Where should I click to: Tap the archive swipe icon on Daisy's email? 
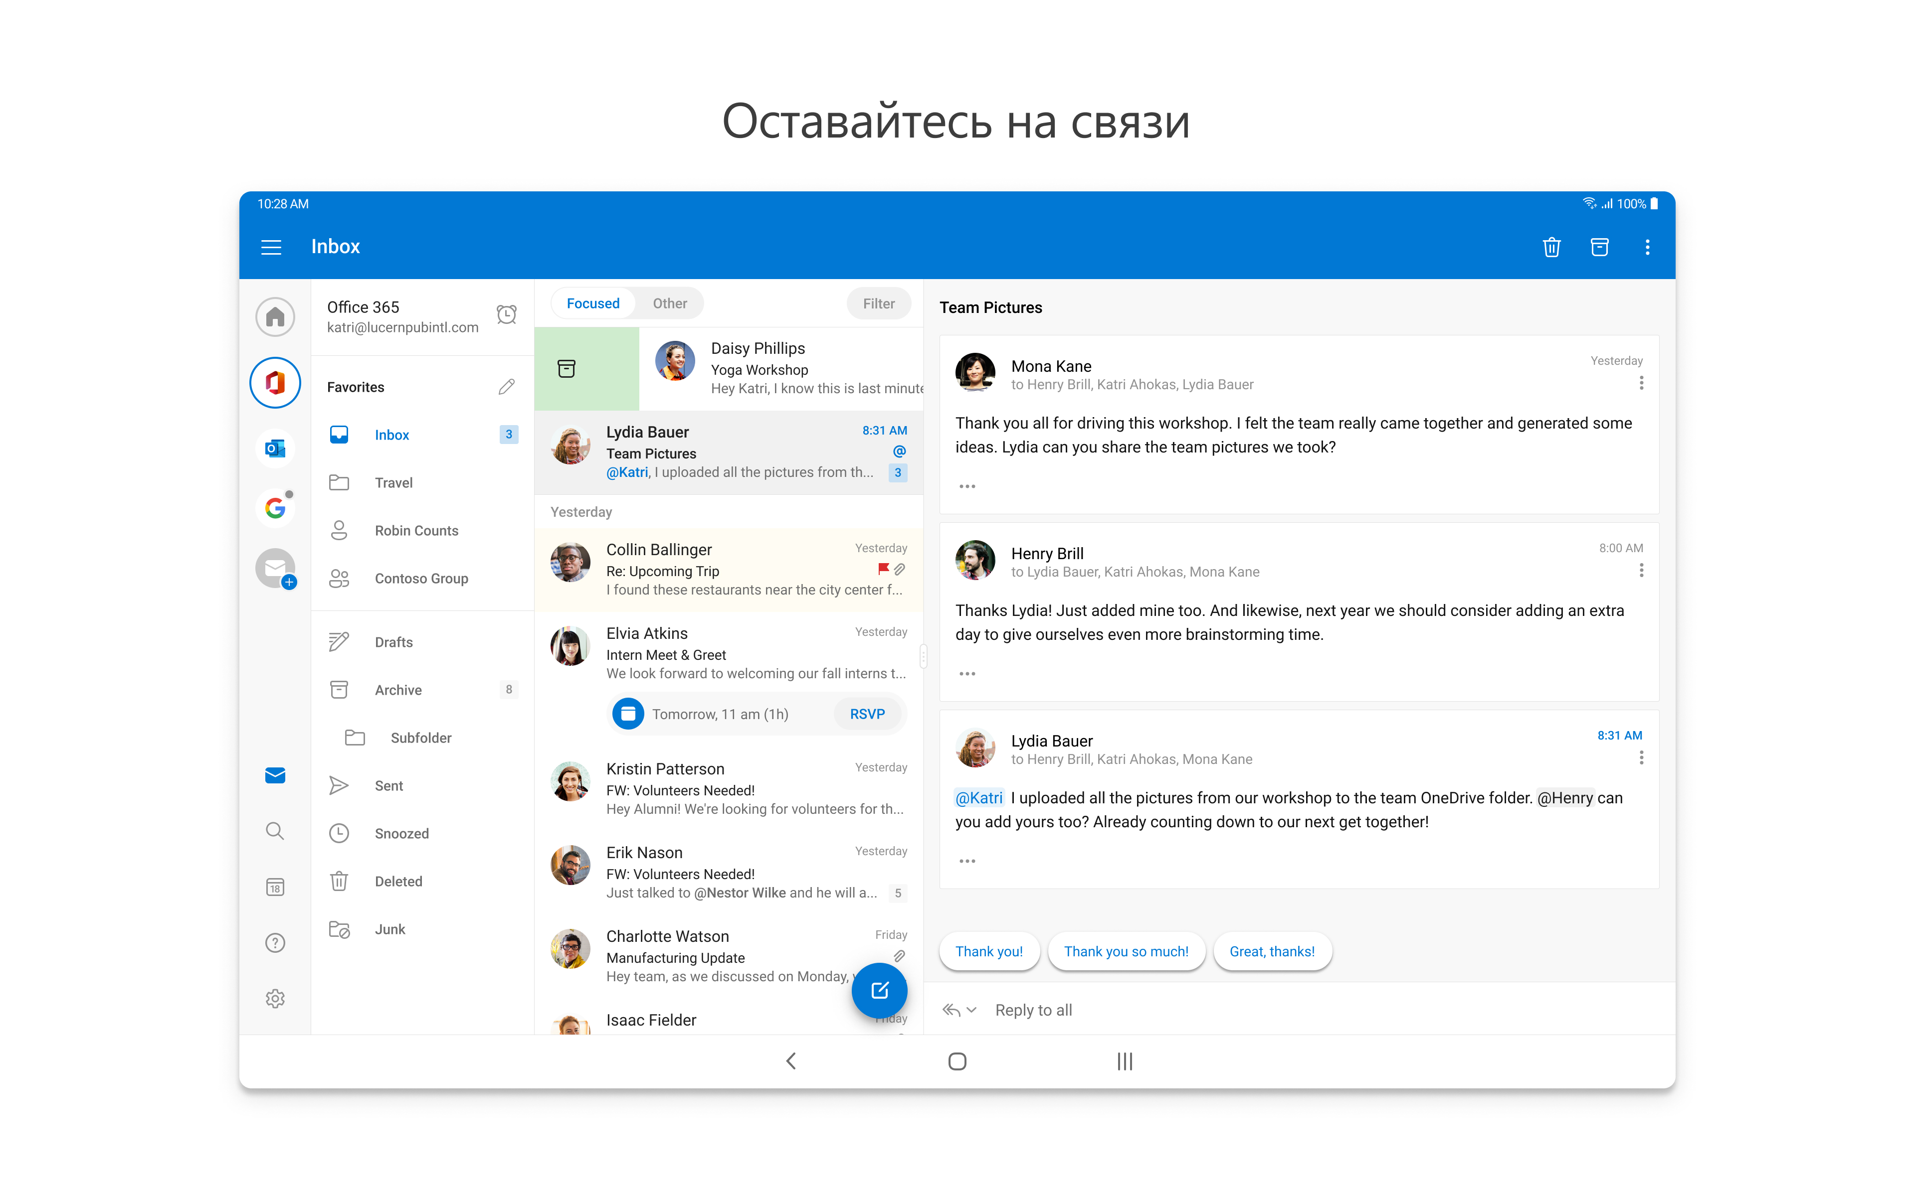click(x=567, y=369)
